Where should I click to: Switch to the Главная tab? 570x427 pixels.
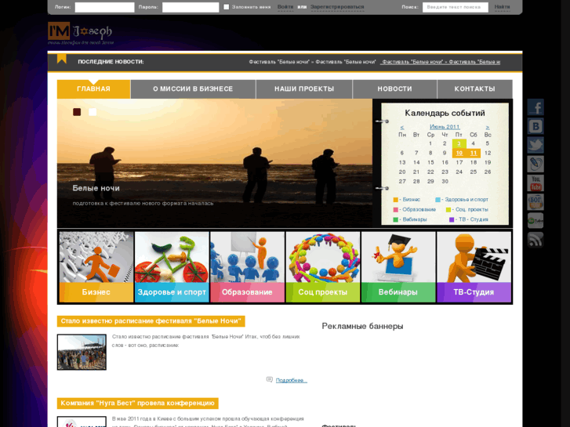94,89
